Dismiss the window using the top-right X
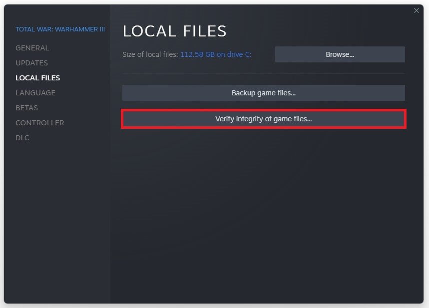Screen dimensions: 429x308 tap(416, 10)
